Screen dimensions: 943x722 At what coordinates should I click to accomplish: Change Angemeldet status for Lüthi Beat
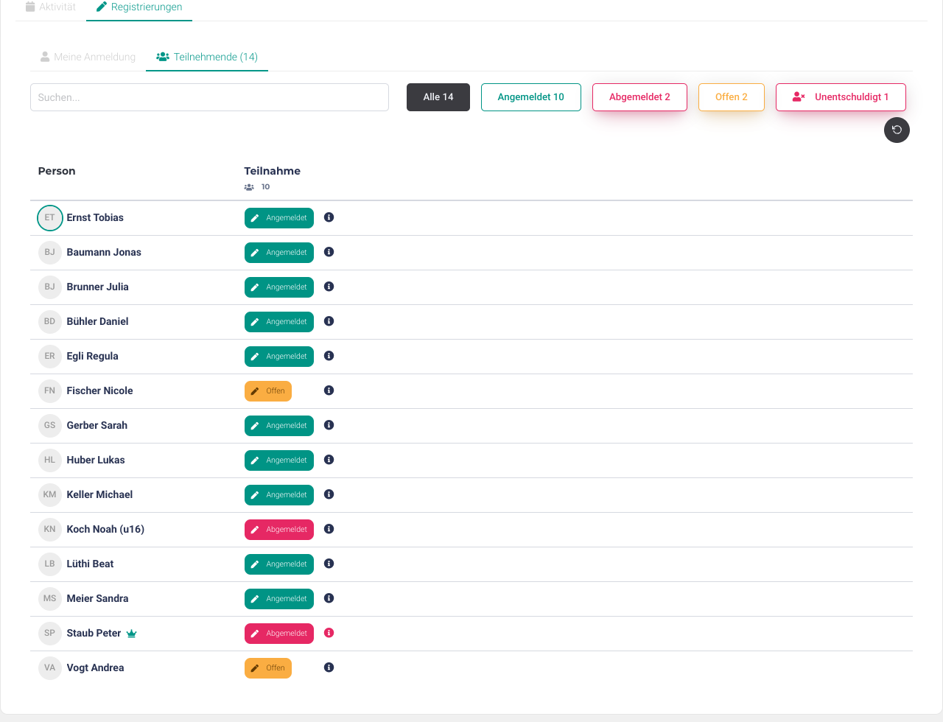(x=279, y=564)
